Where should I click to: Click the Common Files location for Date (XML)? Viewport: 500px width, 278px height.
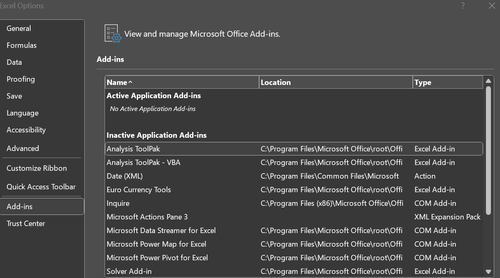point(330,176)
